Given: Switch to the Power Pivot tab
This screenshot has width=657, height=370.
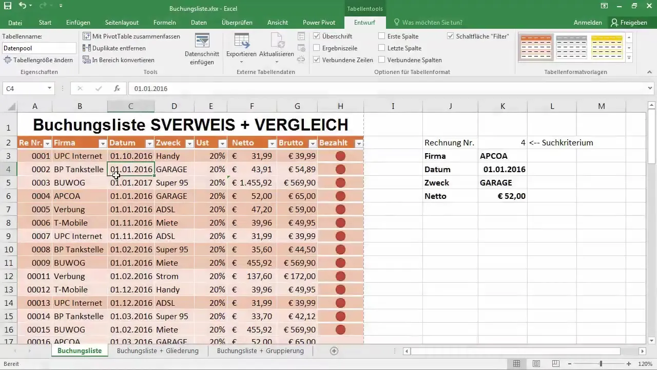Looking at the screenshot, I should pyautogui.click(x=319, y=23).
